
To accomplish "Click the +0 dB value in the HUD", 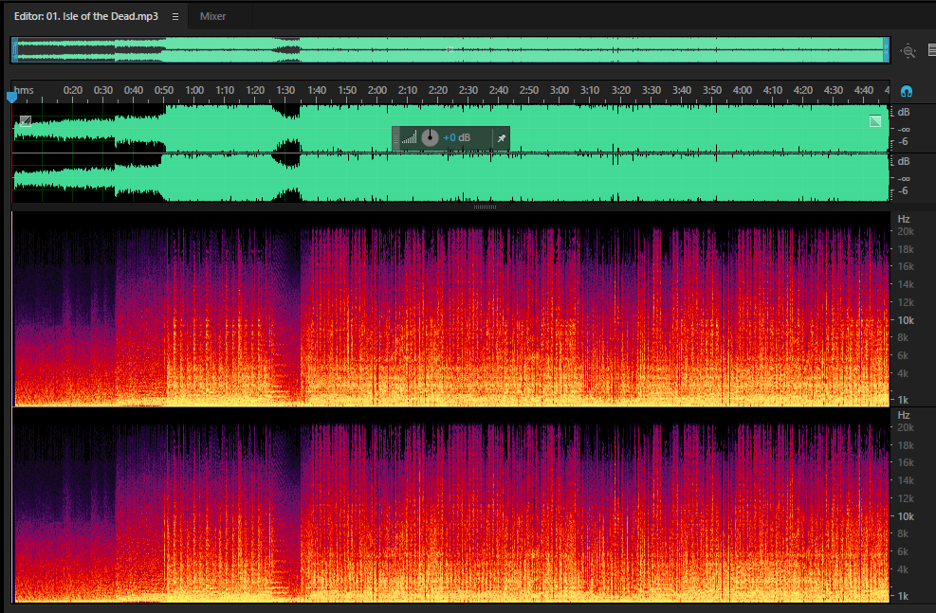I will [x=457, y=137].
